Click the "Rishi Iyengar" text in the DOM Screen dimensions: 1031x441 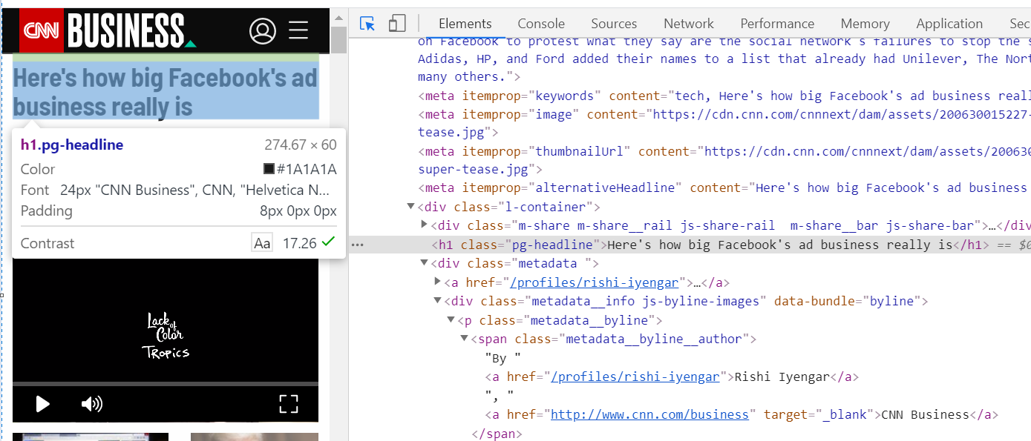[x=782, y=377]
